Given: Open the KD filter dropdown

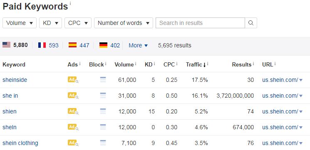Looking at the screenshot, I should pyautogui.click(x=51, y=23).
